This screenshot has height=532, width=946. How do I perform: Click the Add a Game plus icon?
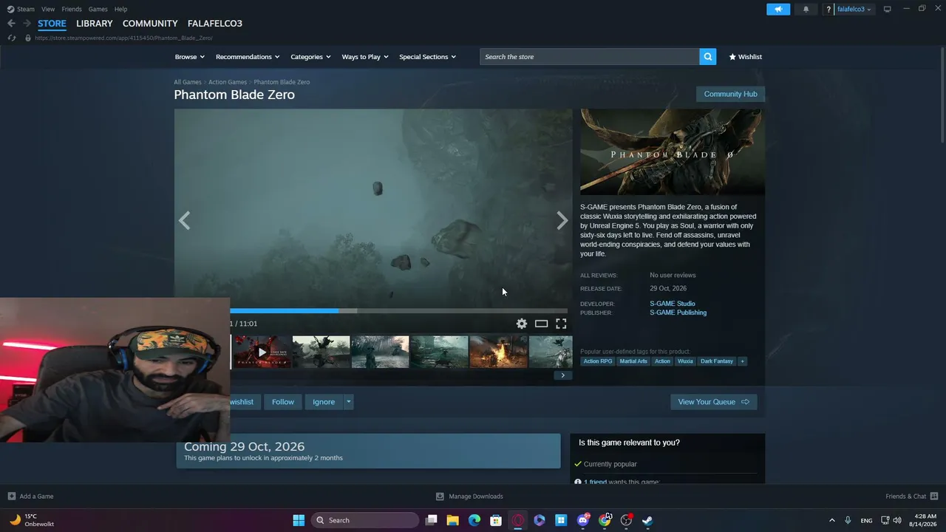click(11, 497)
